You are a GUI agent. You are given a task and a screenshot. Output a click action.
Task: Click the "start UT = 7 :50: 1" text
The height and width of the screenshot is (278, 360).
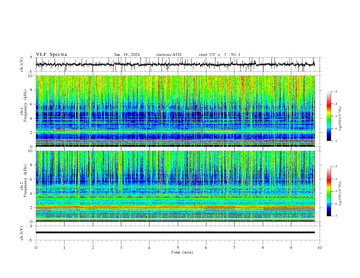pyautogui.click(x=220, y=55)
